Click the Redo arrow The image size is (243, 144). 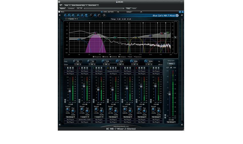[x=109, y=12]
